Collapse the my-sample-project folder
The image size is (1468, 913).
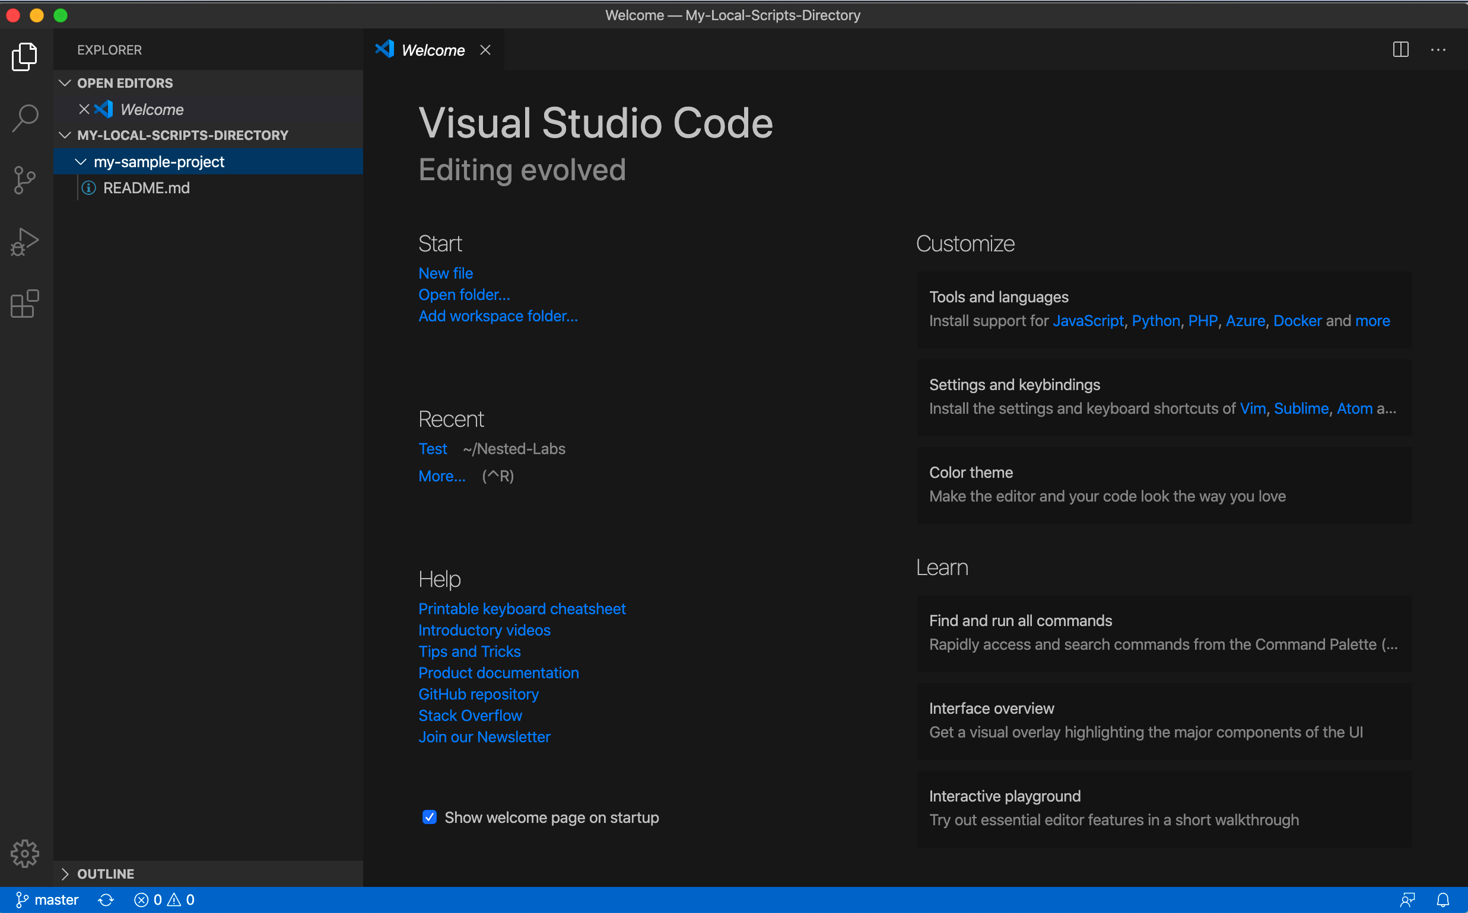[80, 162]
